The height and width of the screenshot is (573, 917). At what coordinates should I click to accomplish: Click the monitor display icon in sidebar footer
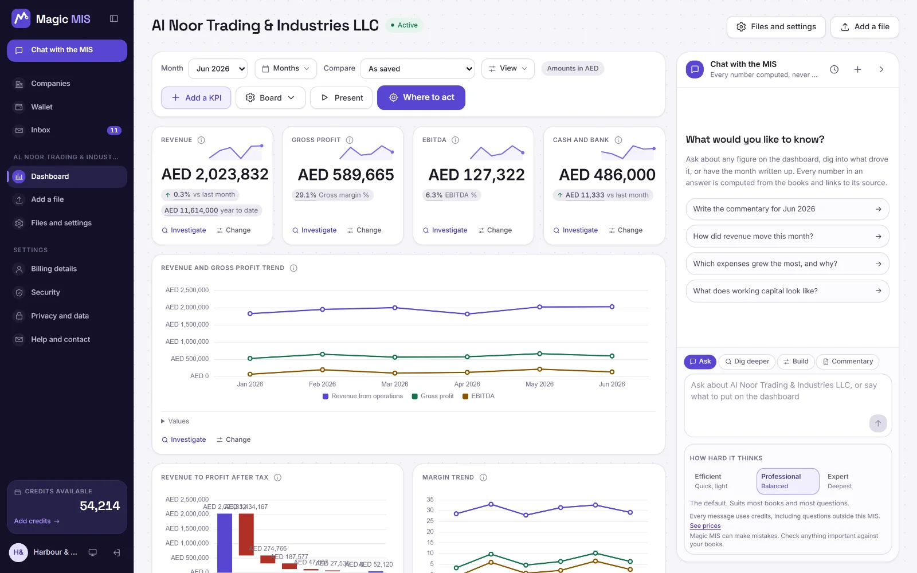click(x=92, y=552)
